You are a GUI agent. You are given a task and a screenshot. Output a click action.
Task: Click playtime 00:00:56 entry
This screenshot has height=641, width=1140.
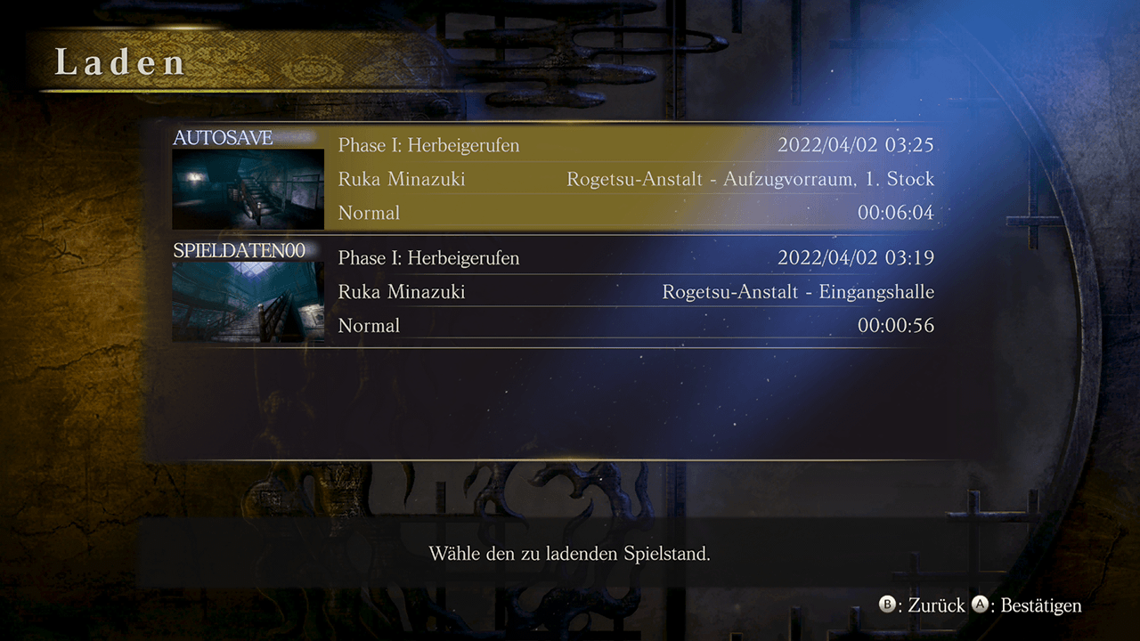[x=896, y=326]
